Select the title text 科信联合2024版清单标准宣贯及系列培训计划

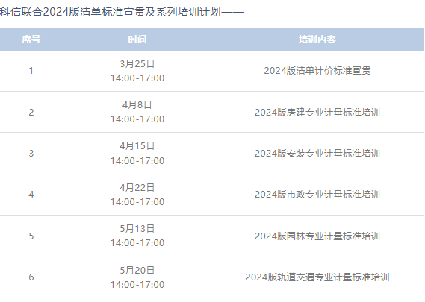[111, 12]
